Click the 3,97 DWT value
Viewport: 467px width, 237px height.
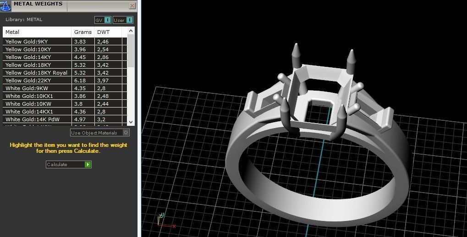103,80
